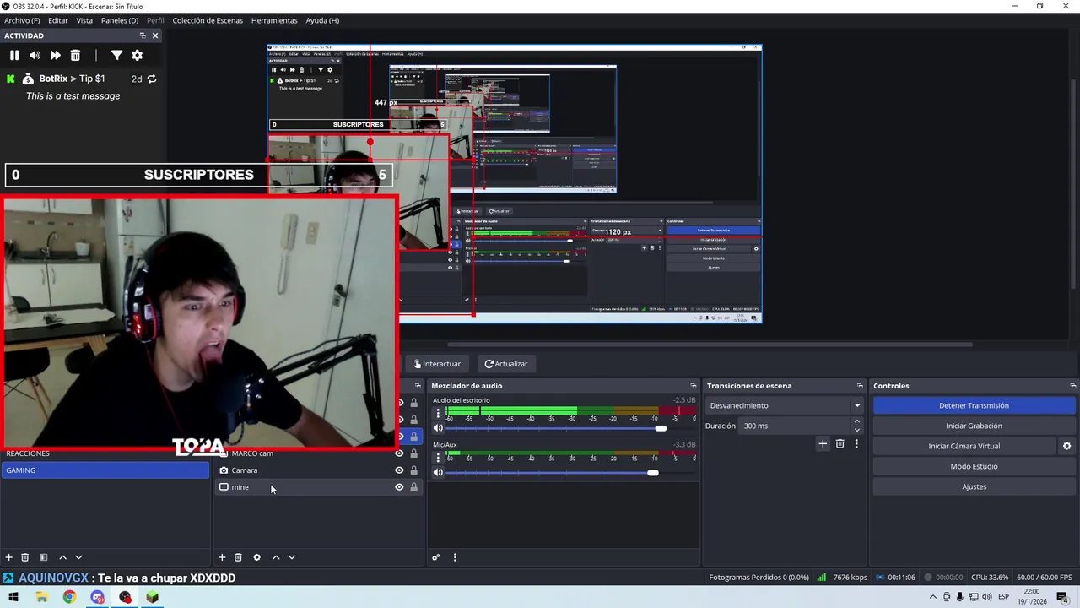1080x608 pixels.
Task: Move the scene down
Action: (78, 557)
